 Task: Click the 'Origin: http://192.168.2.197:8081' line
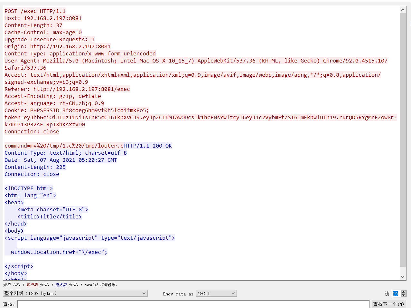(58, 46)
